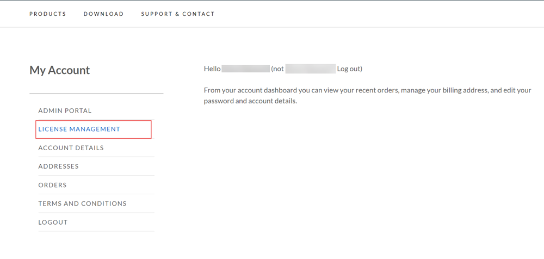544x259 pixels.
Task: Click the inline Log out link in the greeting
Action: point(349,69)
